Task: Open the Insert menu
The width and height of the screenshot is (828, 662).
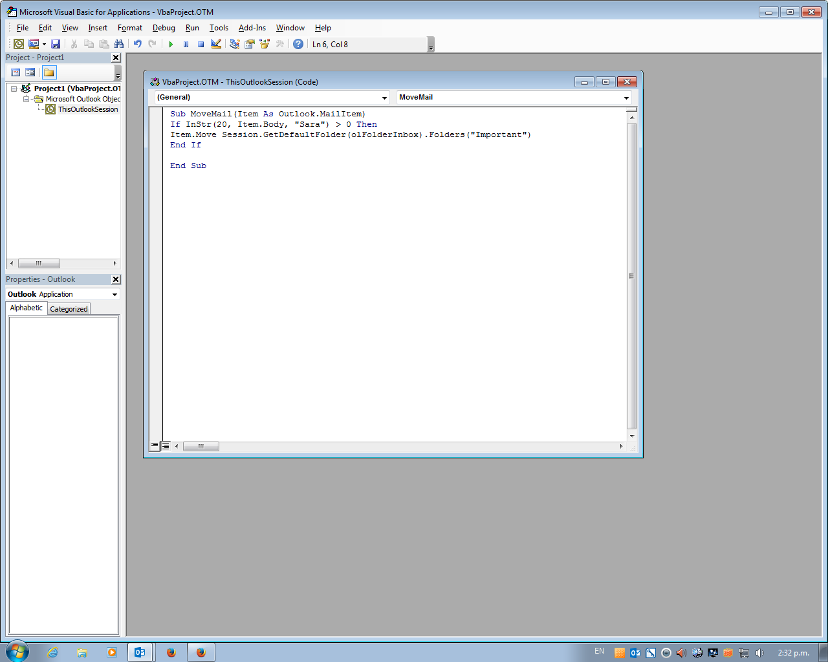Action: (98, 28)
